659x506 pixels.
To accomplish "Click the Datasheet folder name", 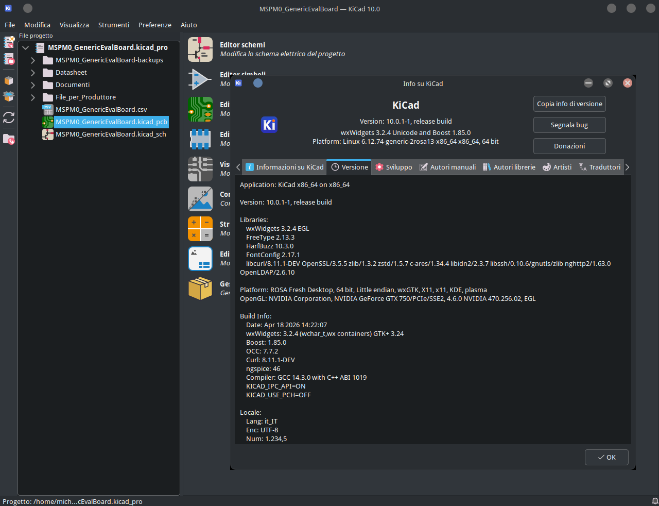I will point(71,72).
